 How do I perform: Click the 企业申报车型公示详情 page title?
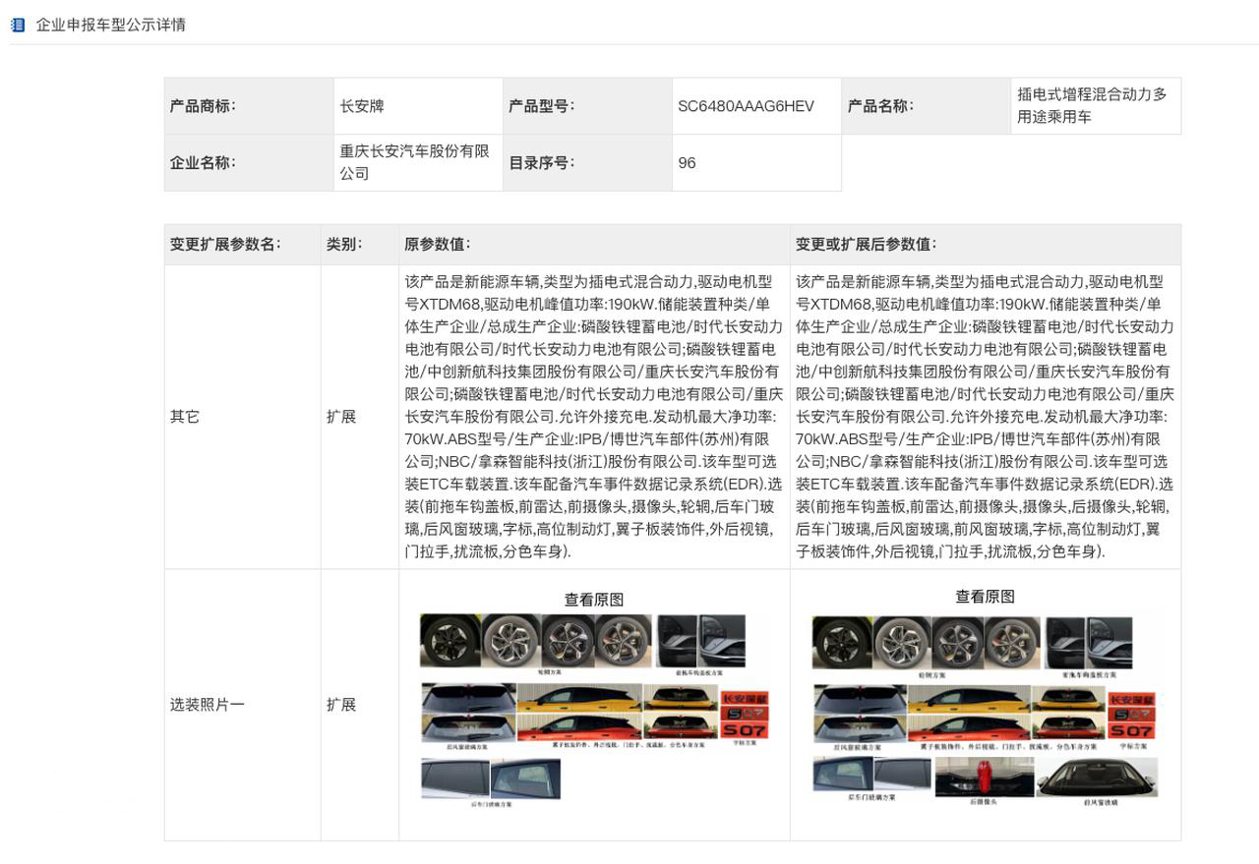click(111, 25)
